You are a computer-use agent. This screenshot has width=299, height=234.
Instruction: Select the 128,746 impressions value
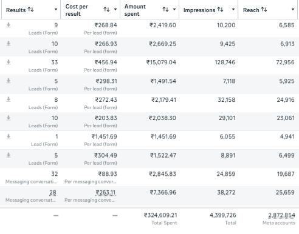coord(225,62)
